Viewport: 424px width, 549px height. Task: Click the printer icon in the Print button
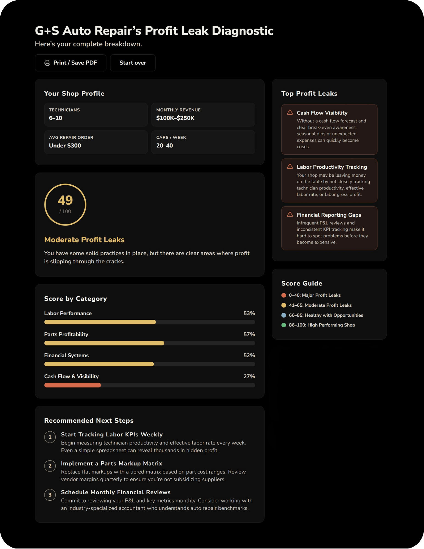(x=47, y=63)
